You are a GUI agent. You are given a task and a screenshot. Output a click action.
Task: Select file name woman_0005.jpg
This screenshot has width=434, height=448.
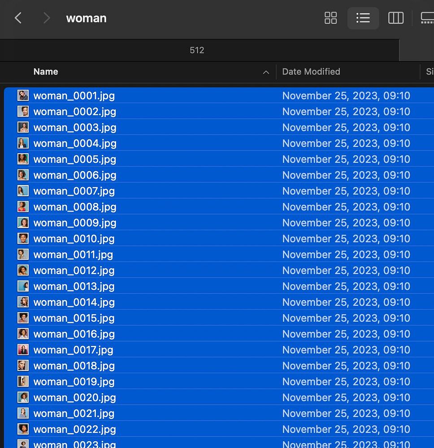(x=75, y=159)
